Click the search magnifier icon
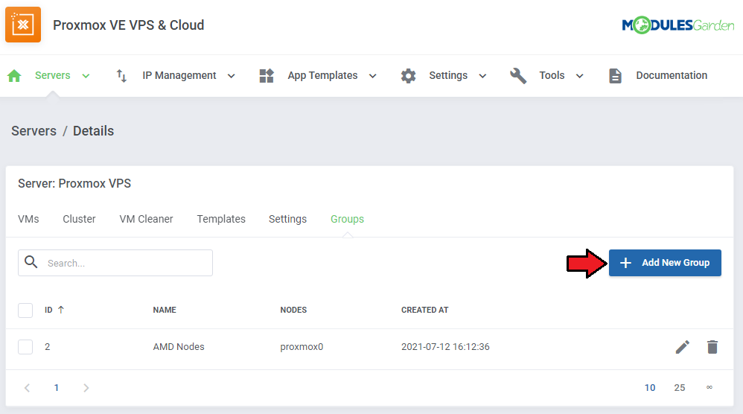 (x=31, y=261)
